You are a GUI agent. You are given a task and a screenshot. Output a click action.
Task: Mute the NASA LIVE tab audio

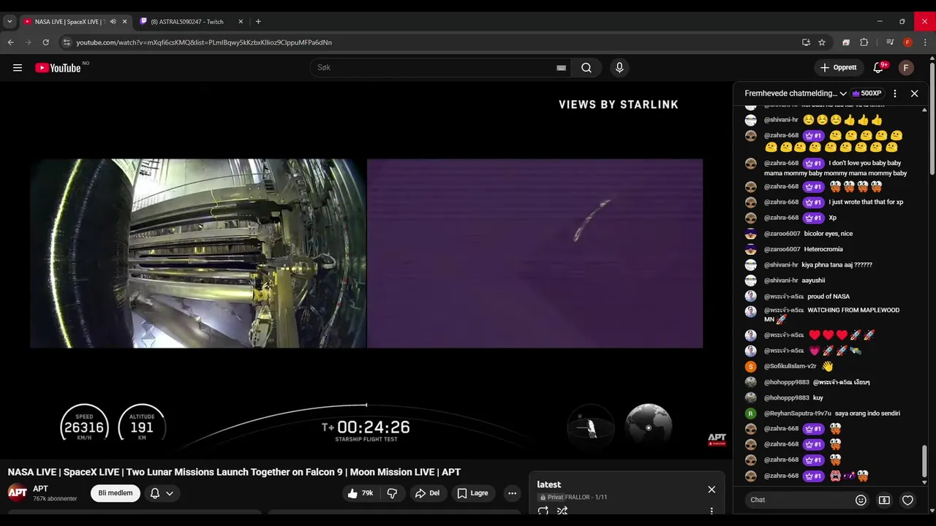tap(113, 22)
